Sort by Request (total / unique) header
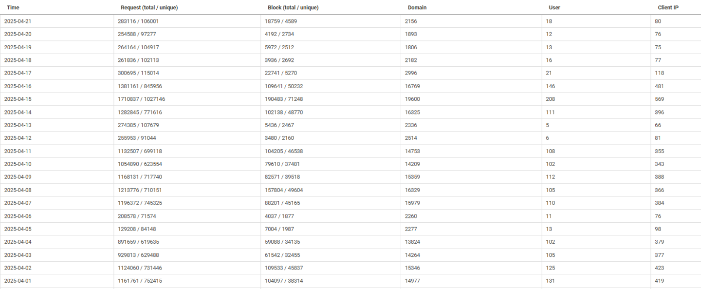Image resolution: width=701 pixels, height=289 pixels. [149, 8]
